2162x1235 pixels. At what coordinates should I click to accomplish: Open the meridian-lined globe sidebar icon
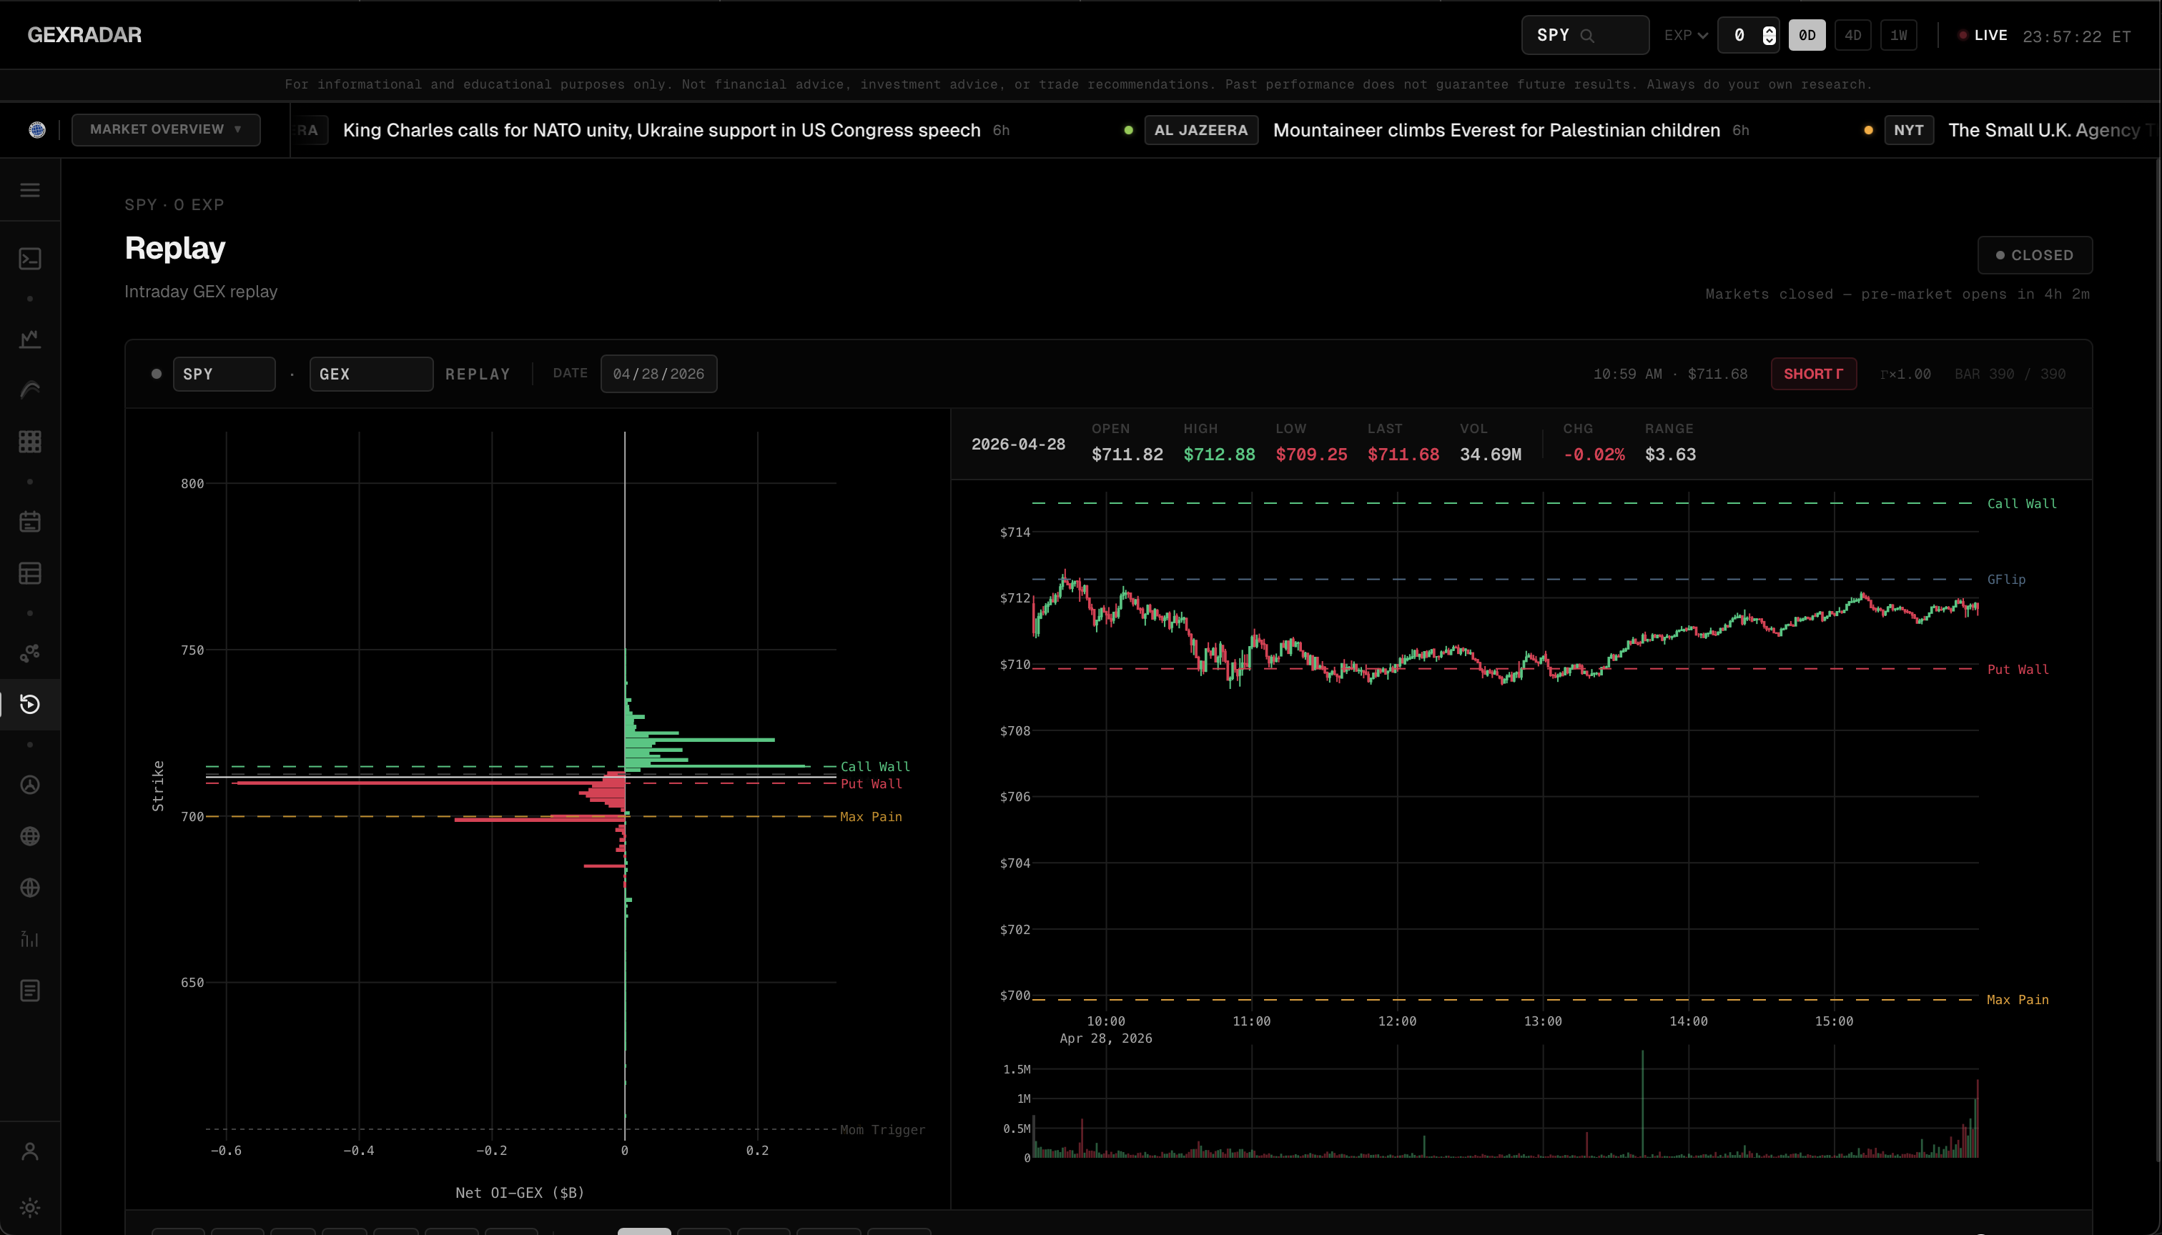30,836
